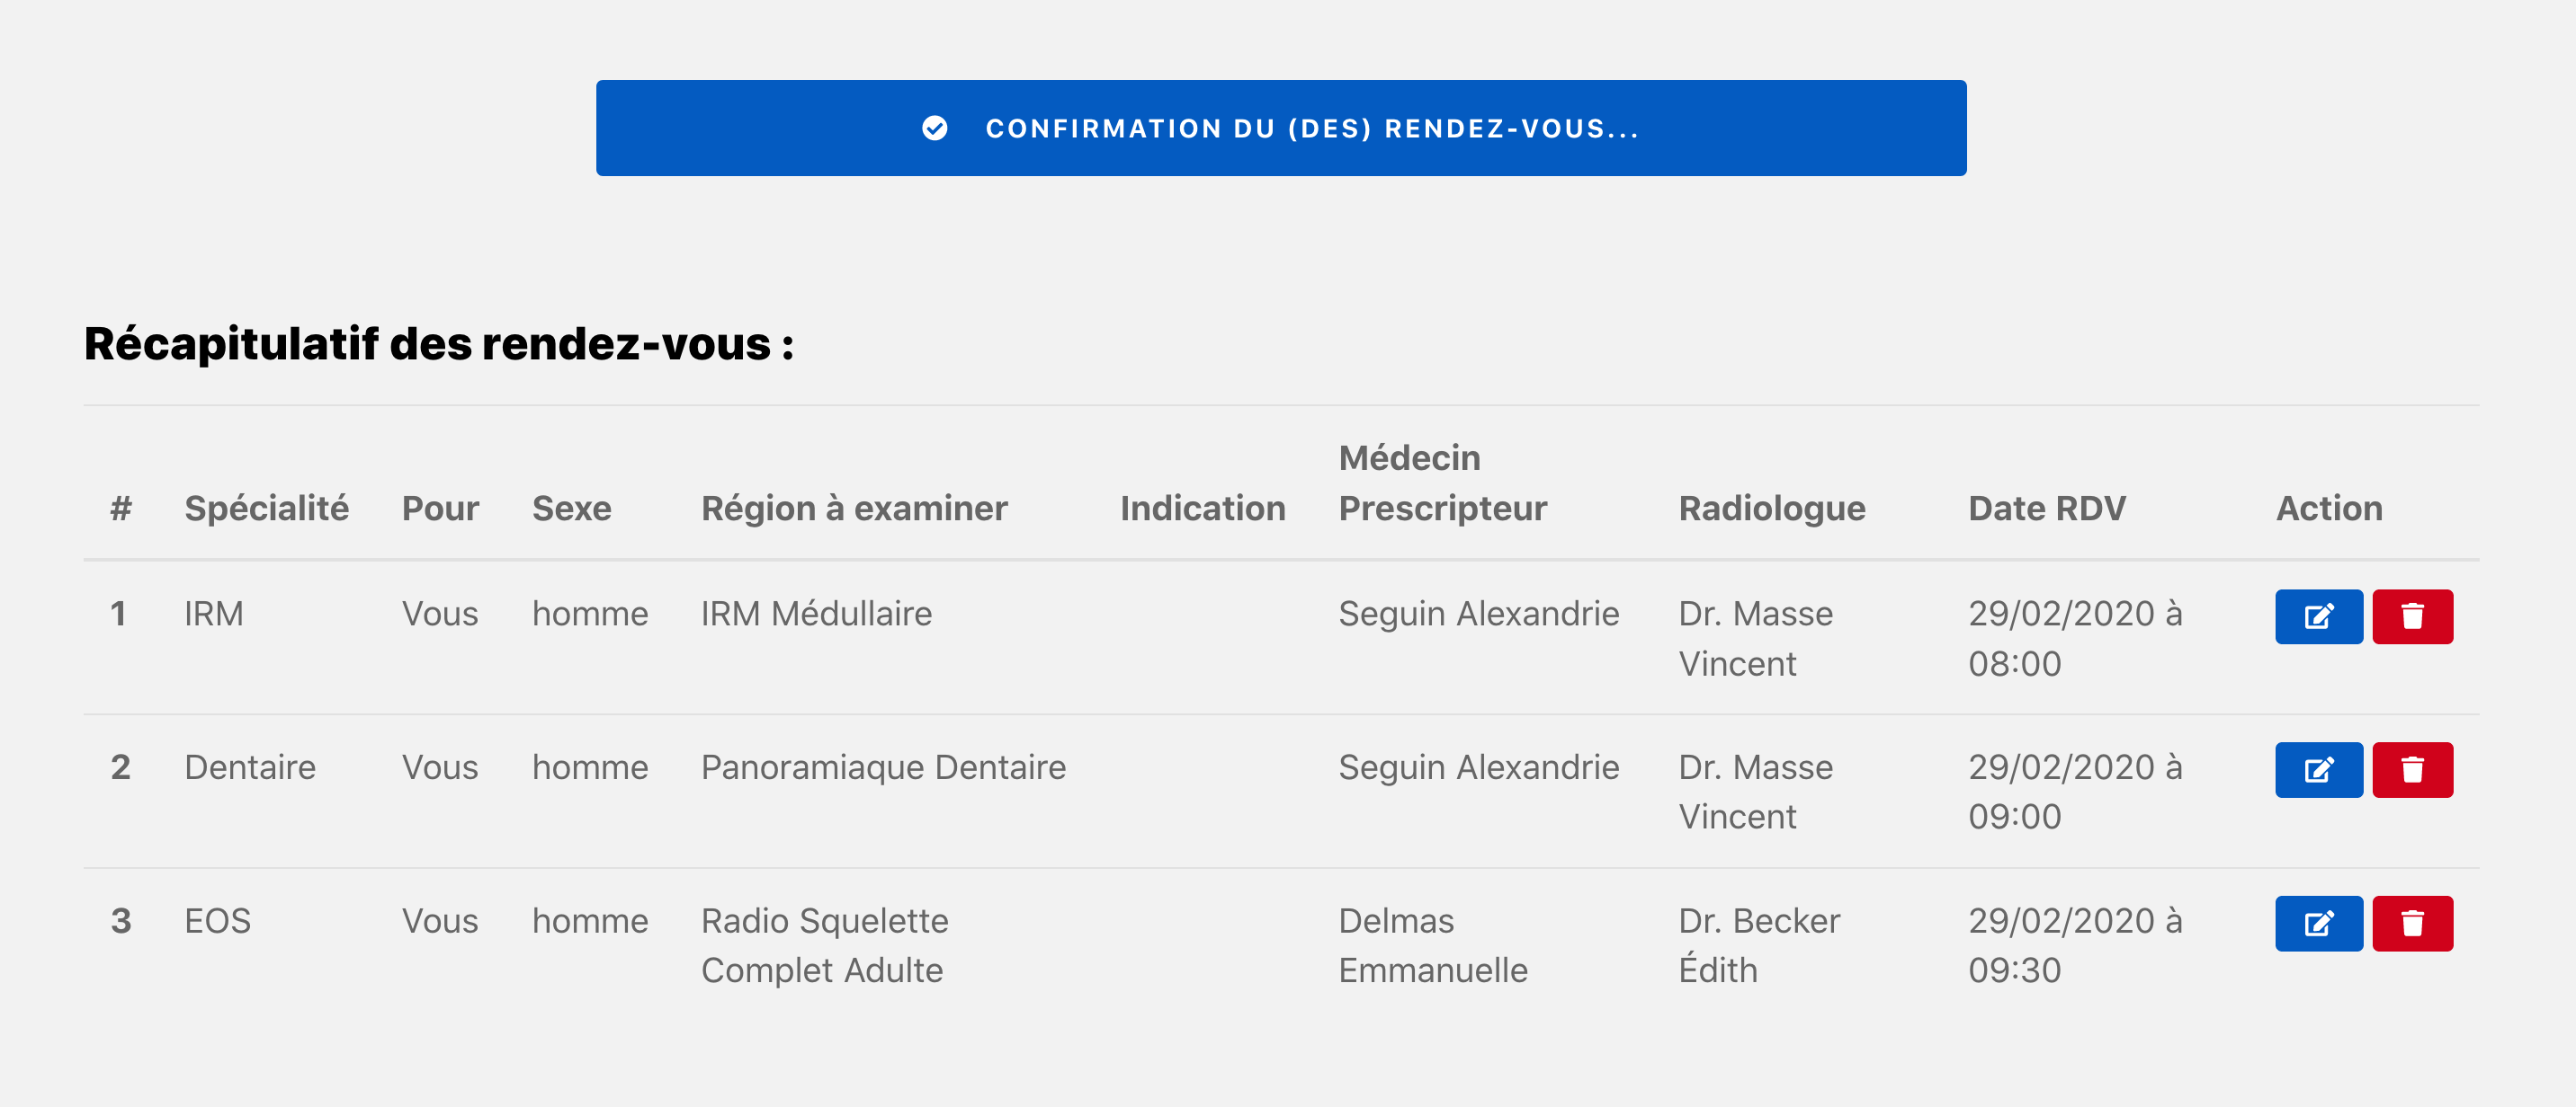This screenshot has width=2576, height=1107.
Task: Select the Indication column header
Action: (x=1202, y=509)
